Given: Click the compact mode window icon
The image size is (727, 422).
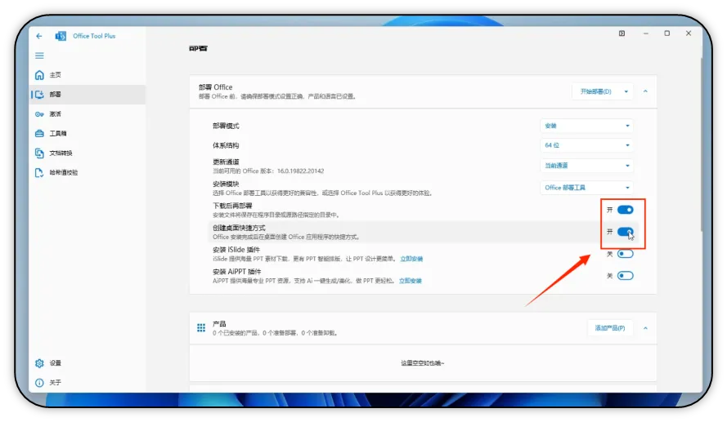Looking at the screenshot, I should tap(622, 33).
